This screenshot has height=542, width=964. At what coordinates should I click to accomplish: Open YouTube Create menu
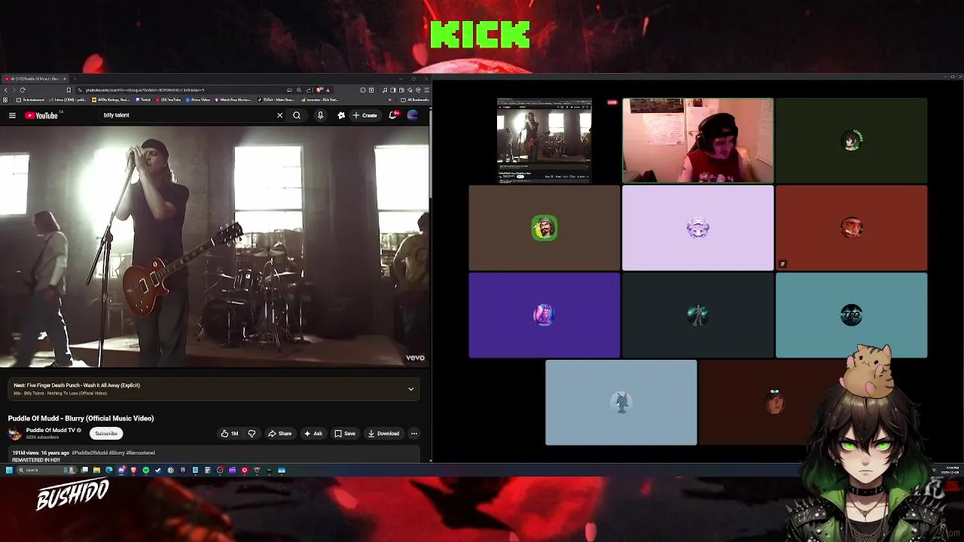coord(365,115)
